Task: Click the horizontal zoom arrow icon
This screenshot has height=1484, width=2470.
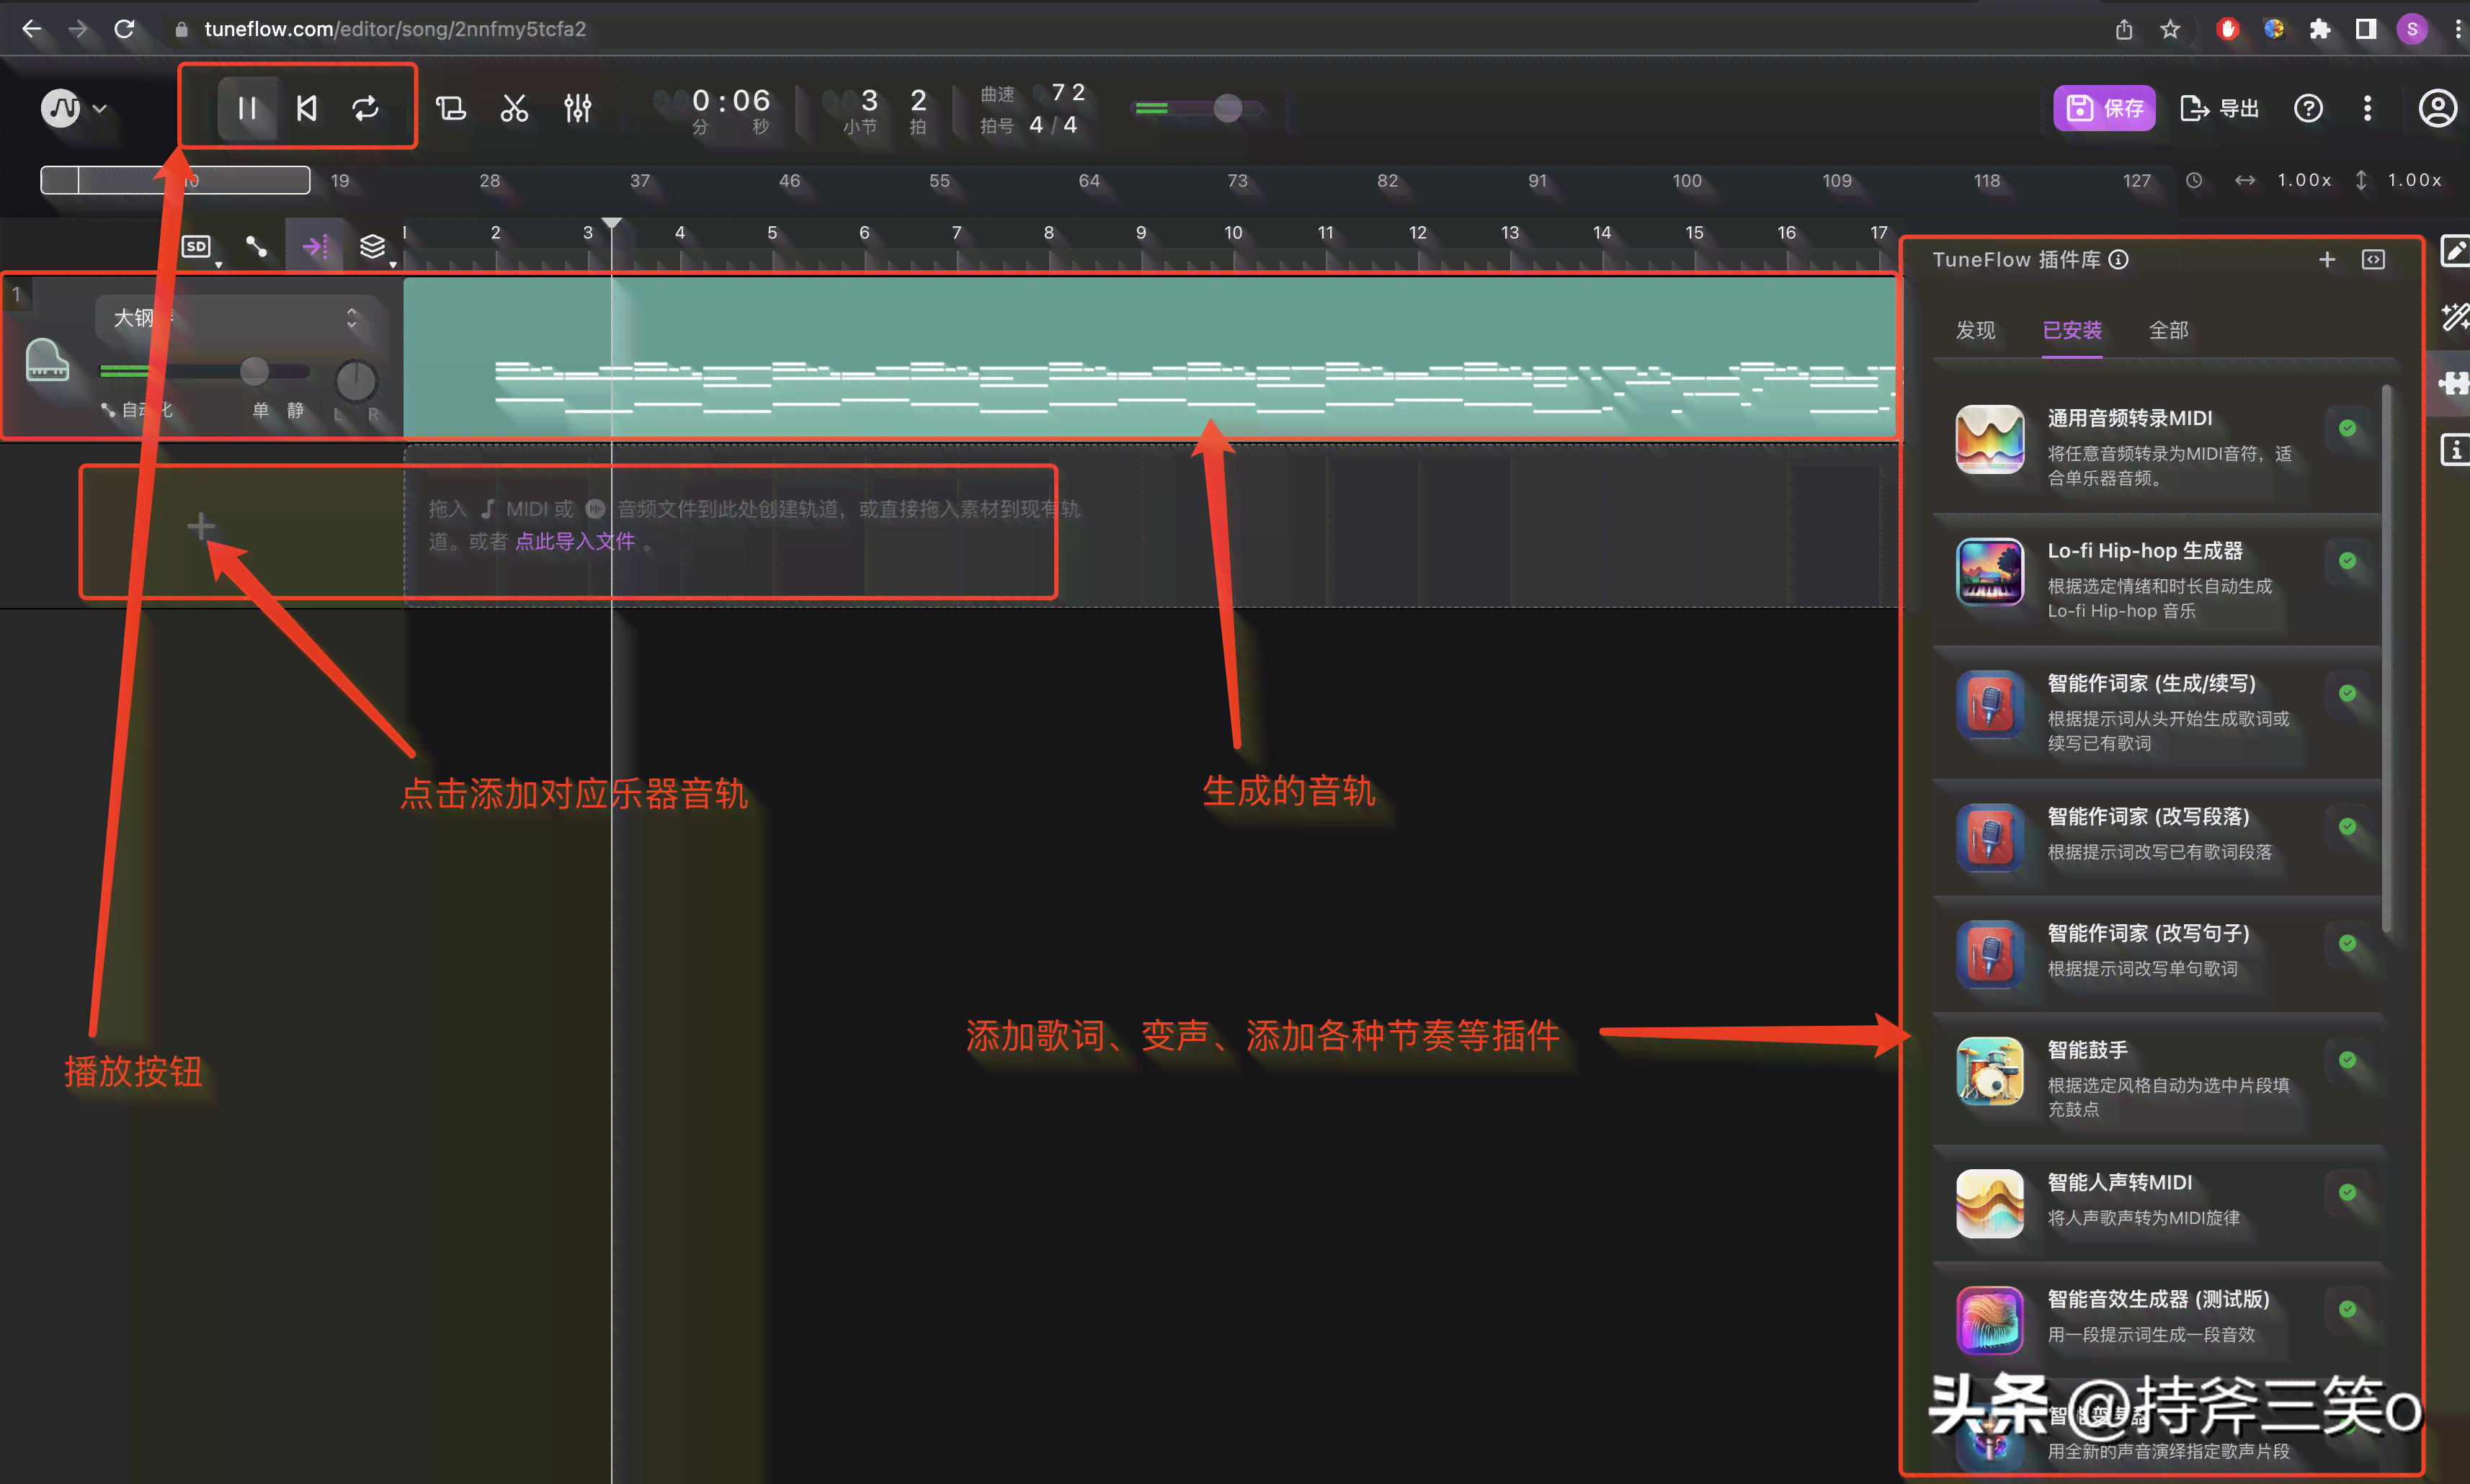Action: click(x=2245, y=180)
